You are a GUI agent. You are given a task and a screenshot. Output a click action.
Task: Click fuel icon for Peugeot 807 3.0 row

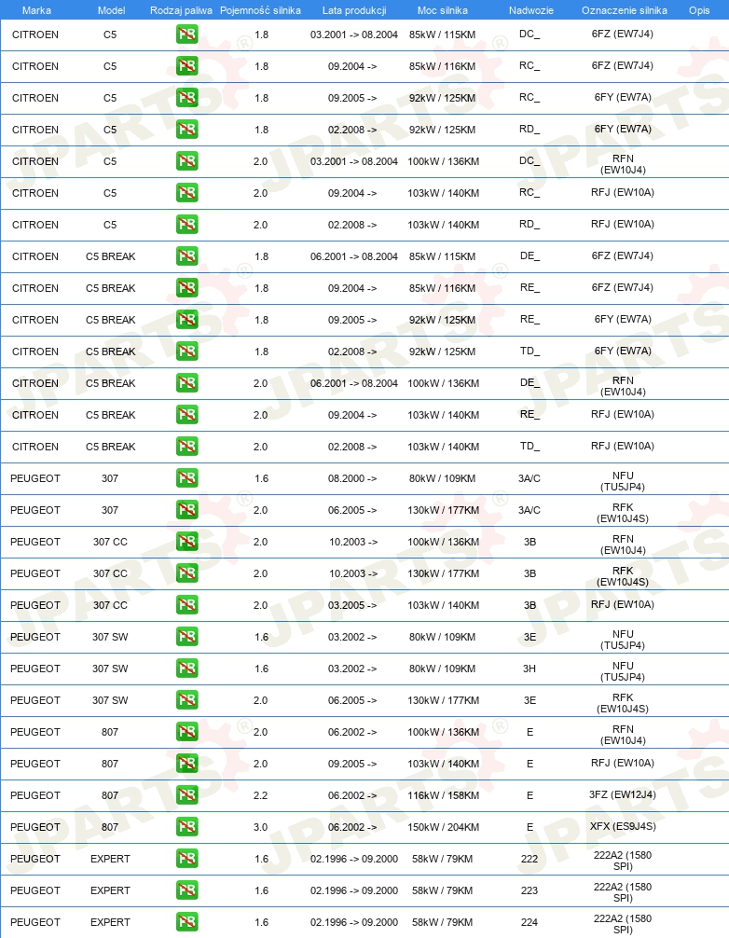(187, 827)
